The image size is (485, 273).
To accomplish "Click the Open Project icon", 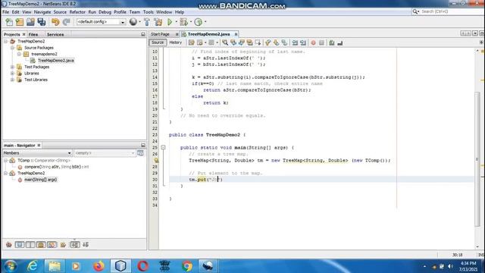I will [30, 22].
